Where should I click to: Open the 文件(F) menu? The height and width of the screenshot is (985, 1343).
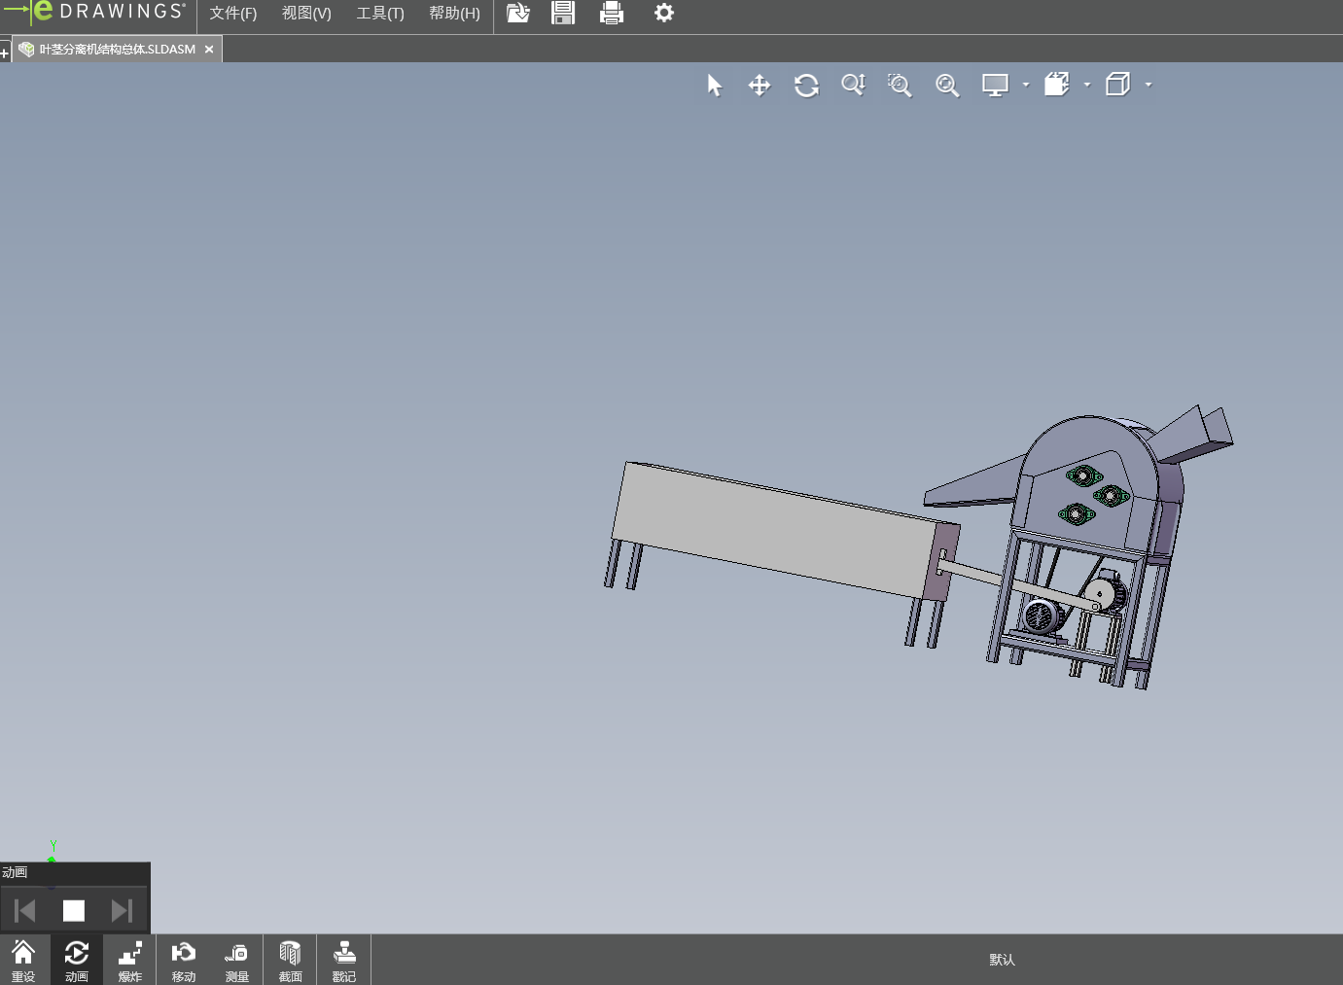[x=233, y=14]
